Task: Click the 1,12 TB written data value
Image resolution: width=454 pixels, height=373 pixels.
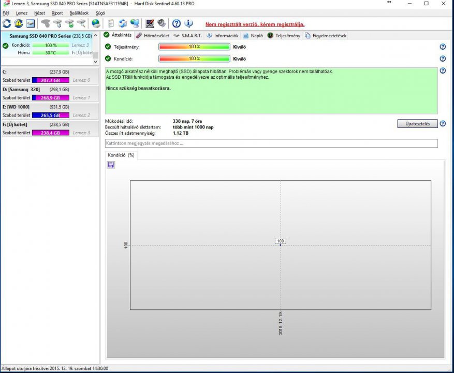Action: pos(180,133)
